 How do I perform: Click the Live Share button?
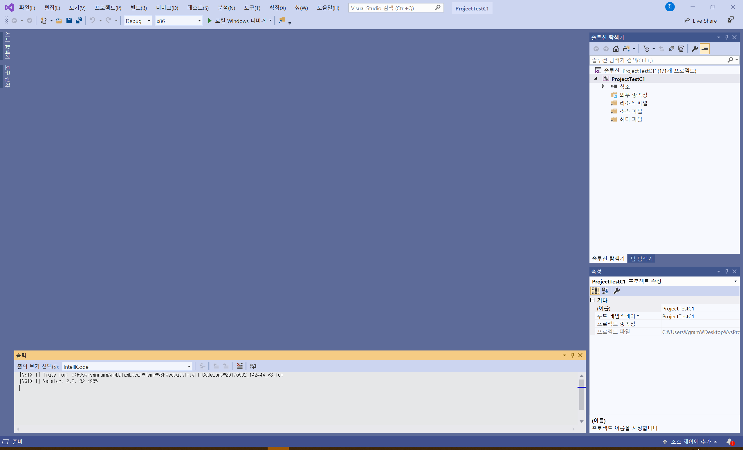[x=700, y=21]
